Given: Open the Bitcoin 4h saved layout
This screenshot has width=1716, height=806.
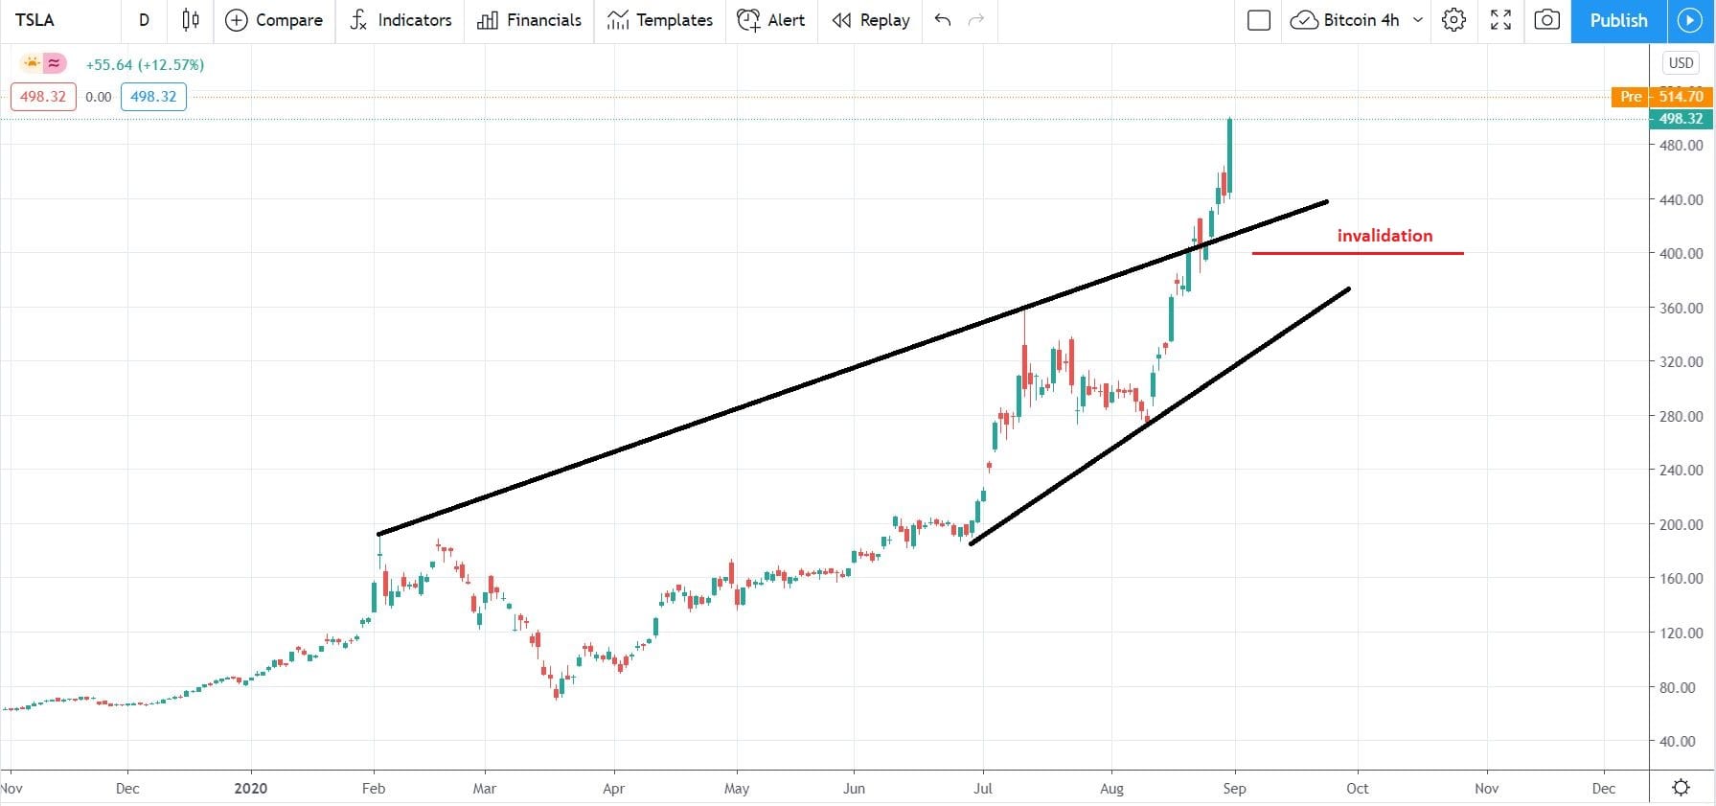Looking at the screenshot, I should tap(1345, 20).
